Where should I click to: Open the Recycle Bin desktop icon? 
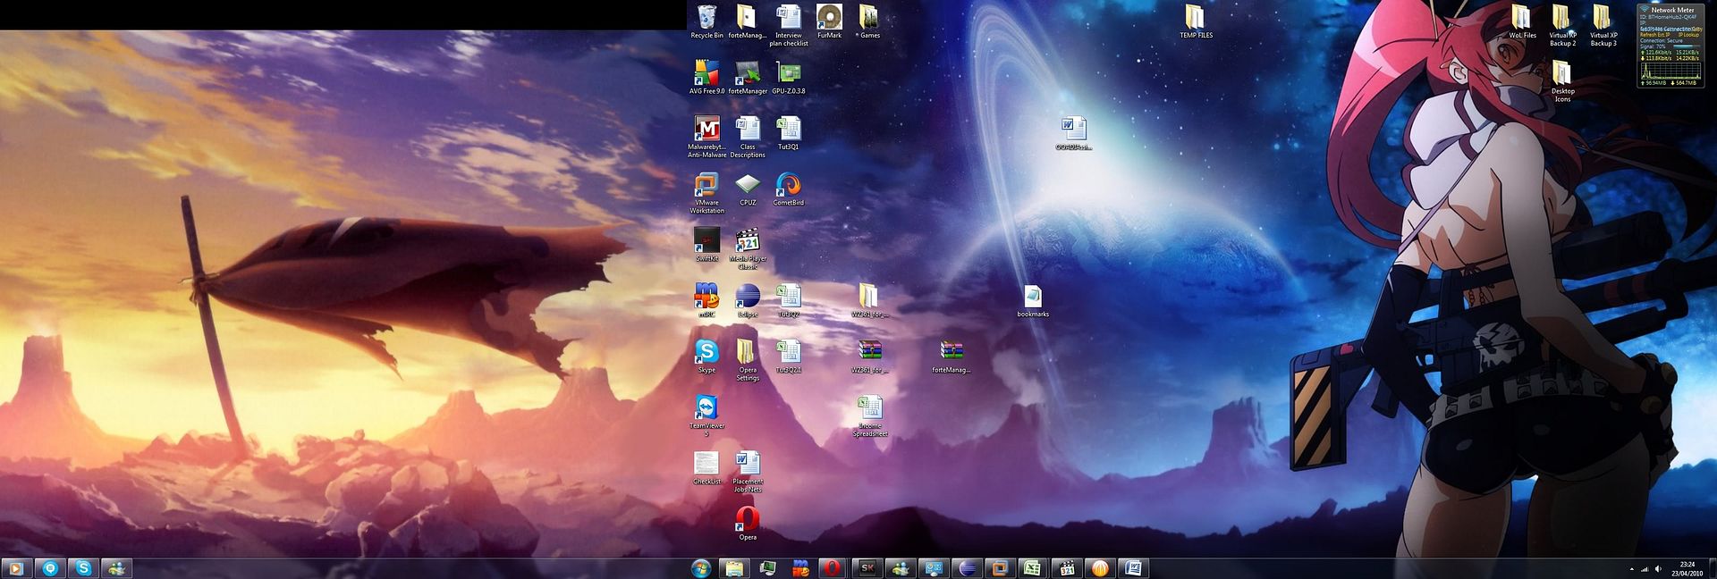pyautogui.click(x=706, y=18)
